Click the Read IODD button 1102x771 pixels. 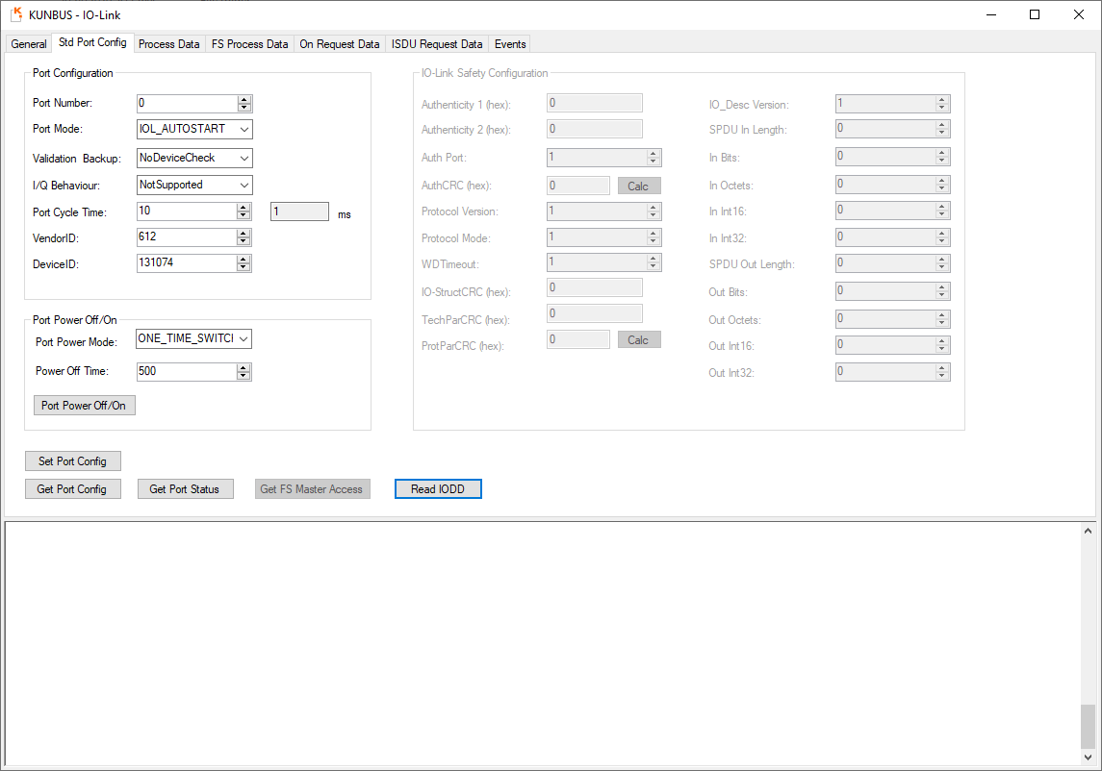438,489
